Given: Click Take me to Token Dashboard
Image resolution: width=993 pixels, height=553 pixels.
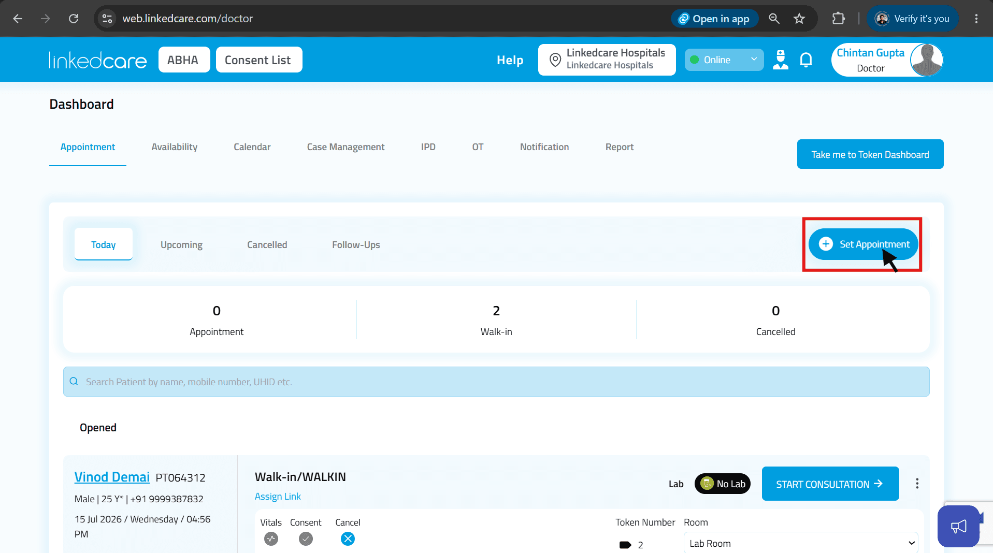Looking at the screenshot, I should pos(870,154).
